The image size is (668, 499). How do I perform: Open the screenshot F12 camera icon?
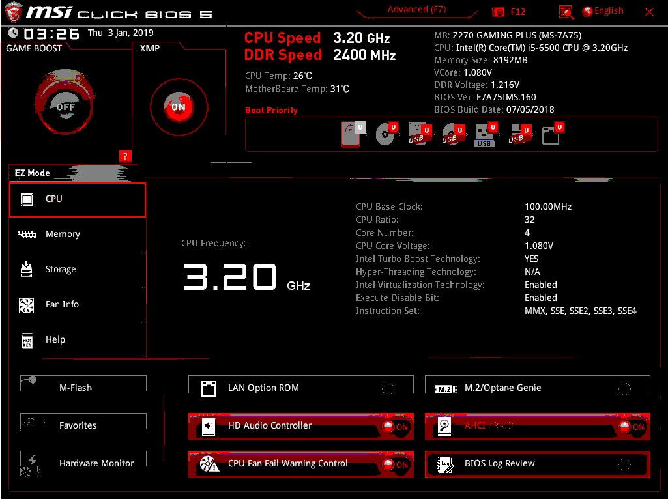[498, 12]
